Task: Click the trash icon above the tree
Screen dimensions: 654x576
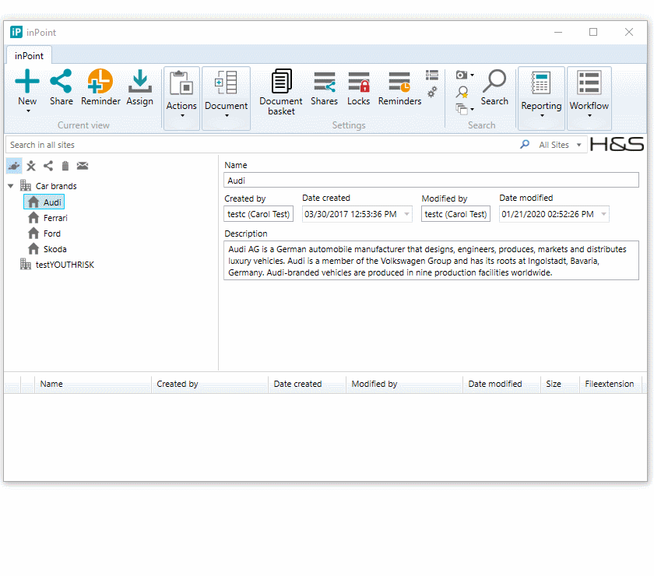Action: 65,166
